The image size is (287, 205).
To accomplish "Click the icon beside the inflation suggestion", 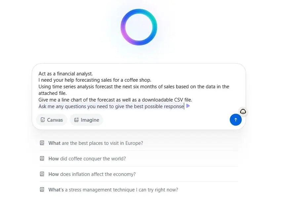I will click(x=42, y=174).
